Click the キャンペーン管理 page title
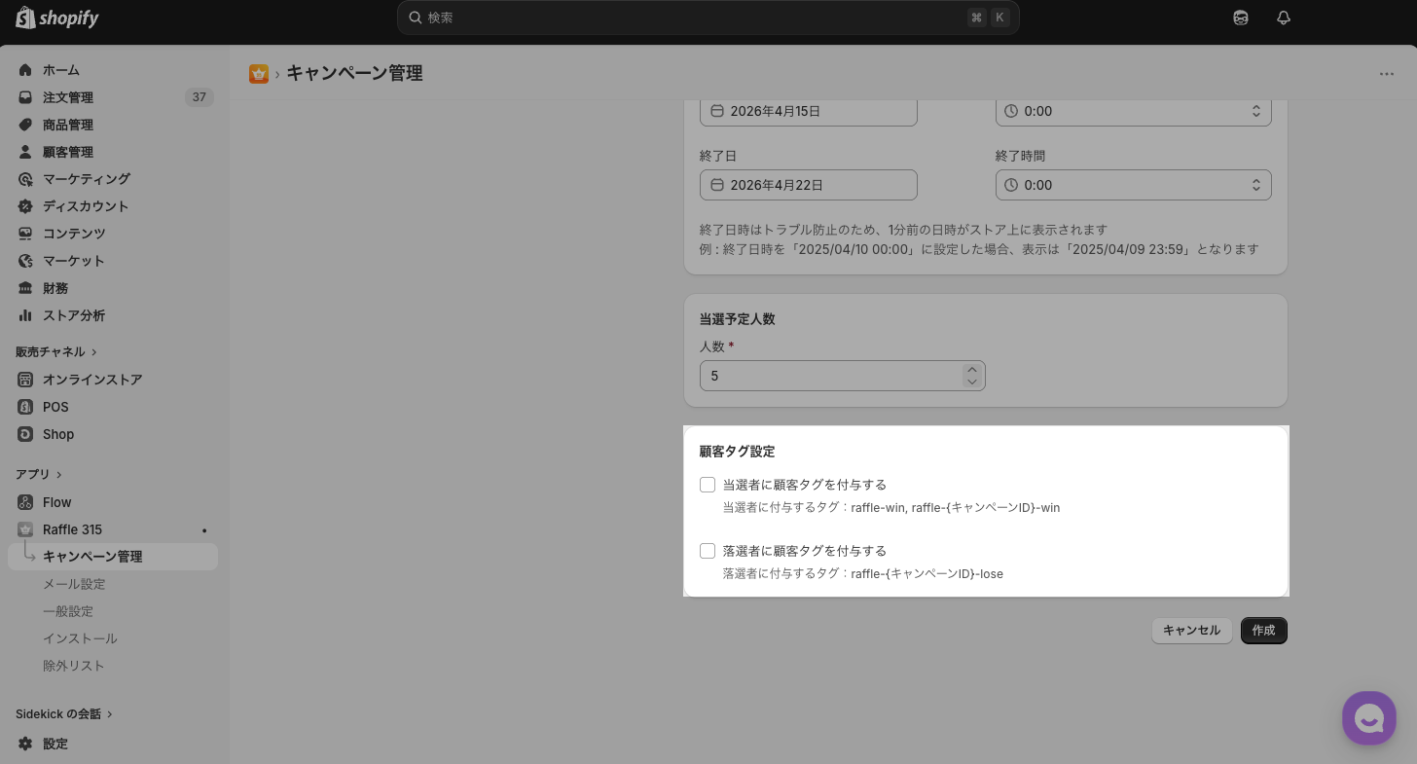The height and width of the screenshot is (764, 1417). [354, 74]
